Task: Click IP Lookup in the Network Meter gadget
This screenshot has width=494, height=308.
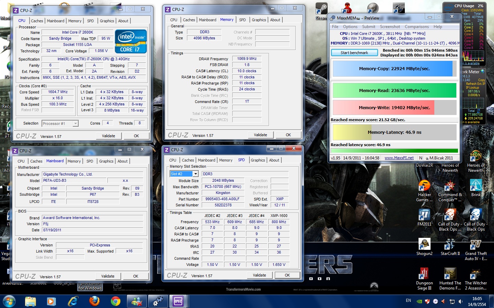Action: pos(472,88)
